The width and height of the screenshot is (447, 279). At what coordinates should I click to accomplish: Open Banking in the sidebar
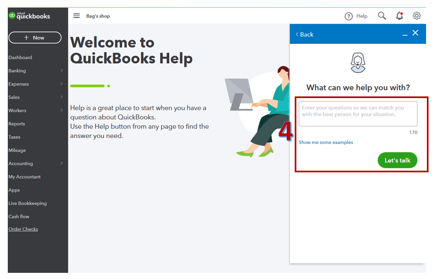tap(17, 71)
